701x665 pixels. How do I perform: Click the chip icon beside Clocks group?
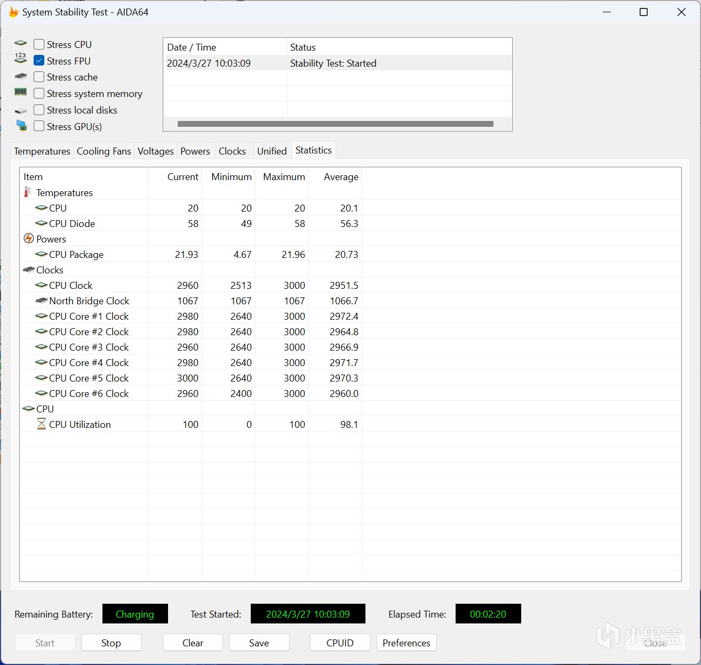coord(29,270)
